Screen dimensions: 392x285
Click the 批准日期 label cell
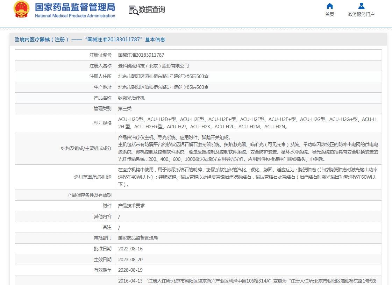[65, 249]
